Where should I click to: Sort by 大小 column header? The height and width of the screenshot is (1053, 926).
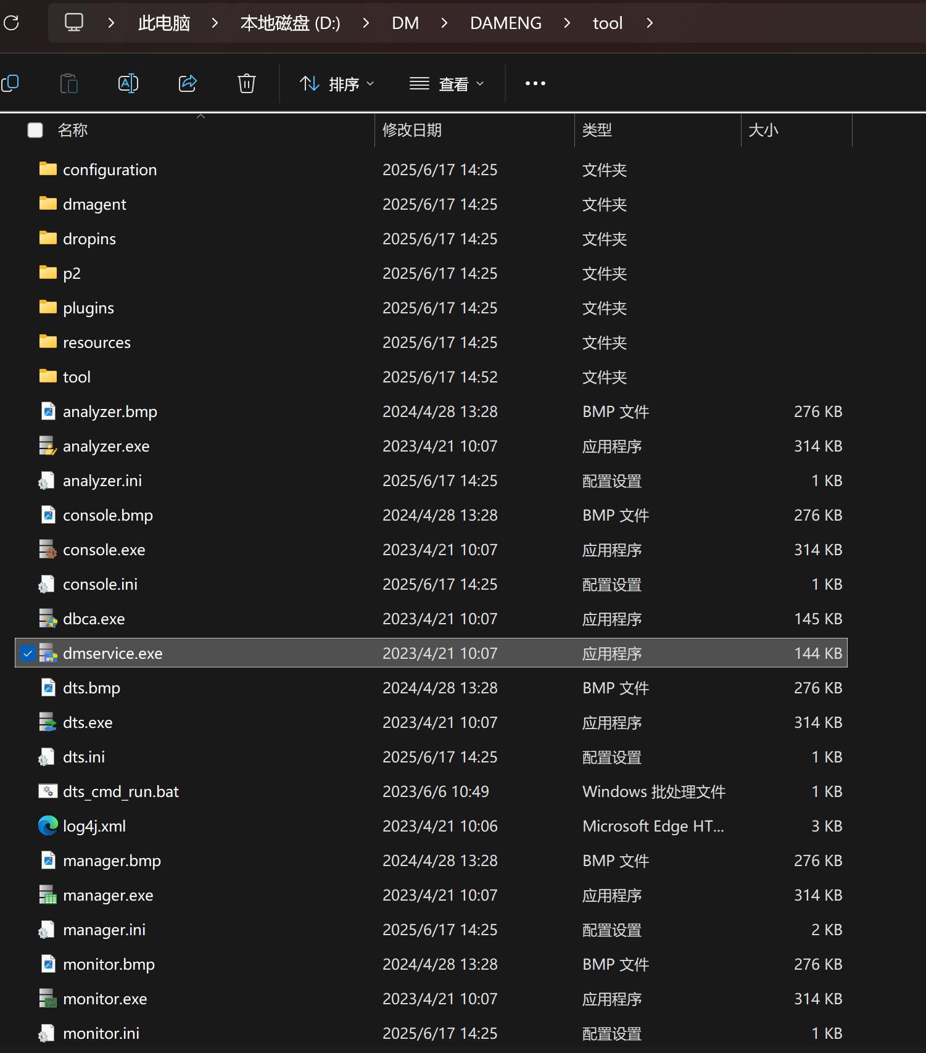763,130
